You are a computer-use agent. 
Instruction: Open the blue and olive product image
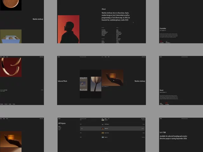coord(11,36)
